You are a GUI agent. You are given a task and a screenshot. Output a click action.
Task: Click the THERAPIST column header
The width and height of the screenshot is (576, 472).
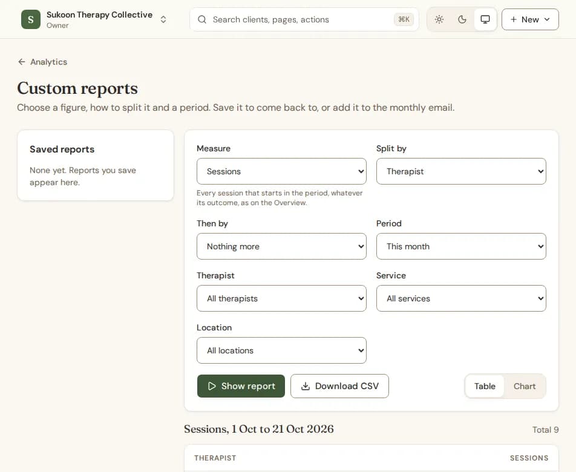[x=215, y=458]
